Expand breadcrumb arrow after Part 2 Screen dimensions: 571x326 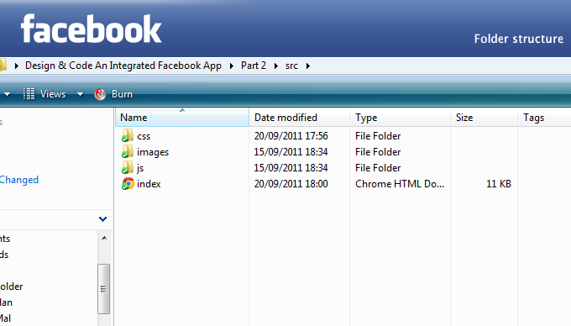pos(276,66)
